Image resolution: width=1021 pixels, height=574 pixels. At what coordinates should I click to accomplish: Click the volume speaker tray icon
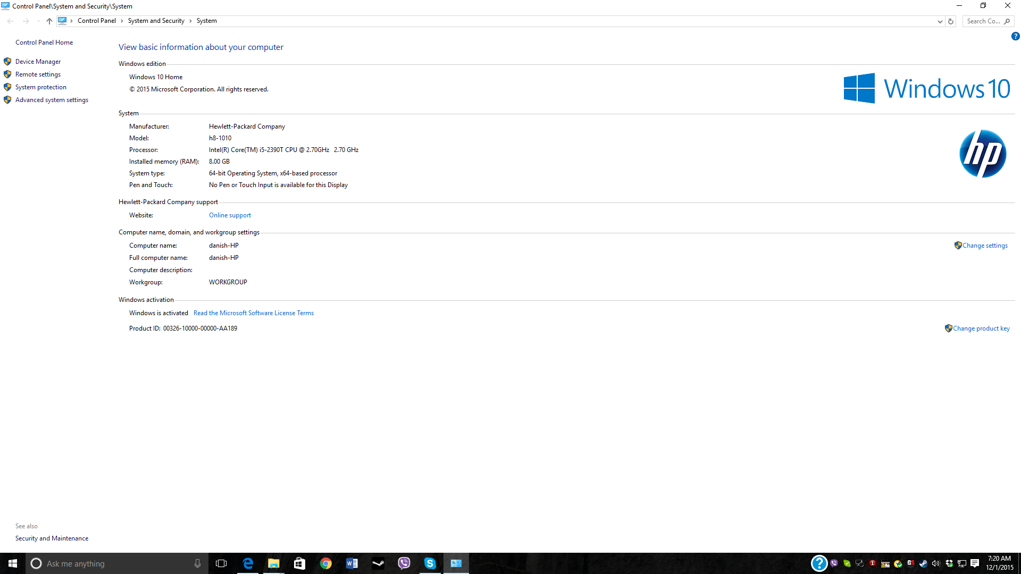coord(936,563)
